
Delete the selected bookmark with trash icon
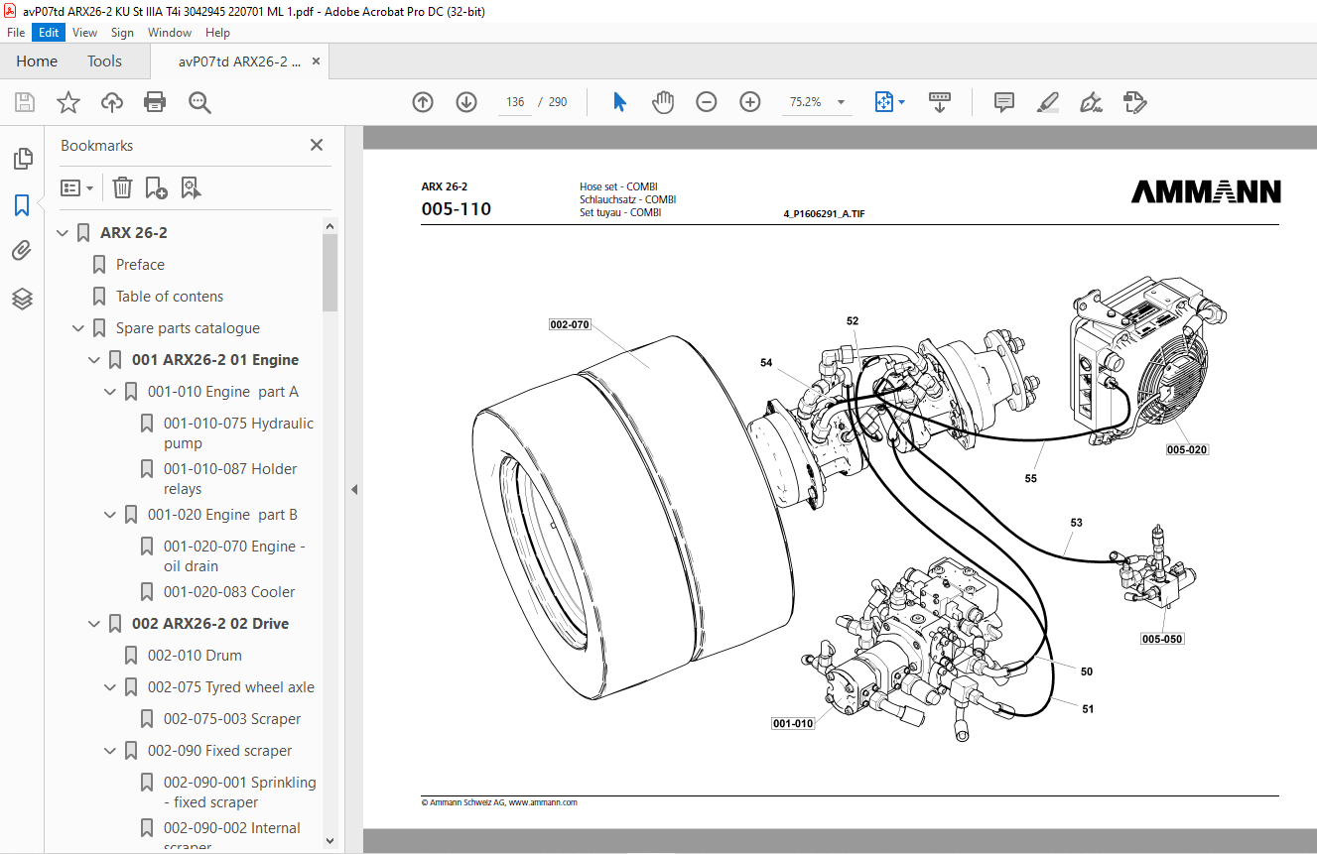pos(122,187)
